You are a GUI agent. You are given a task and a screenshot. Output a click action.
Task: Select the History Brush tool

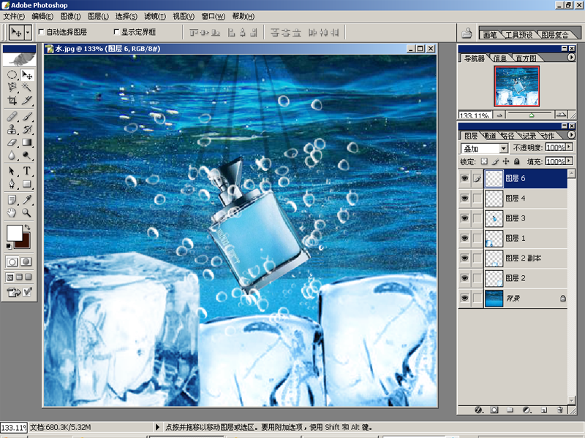pyautogui.click(x=27, y=129)
